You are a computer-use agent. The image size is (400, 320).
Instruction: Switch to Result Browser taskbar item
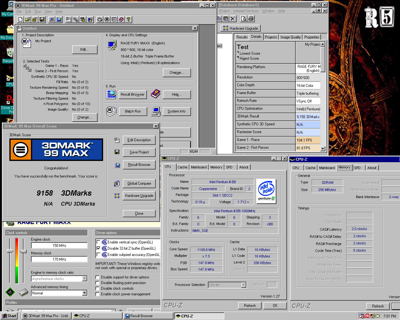click(148, 316)
